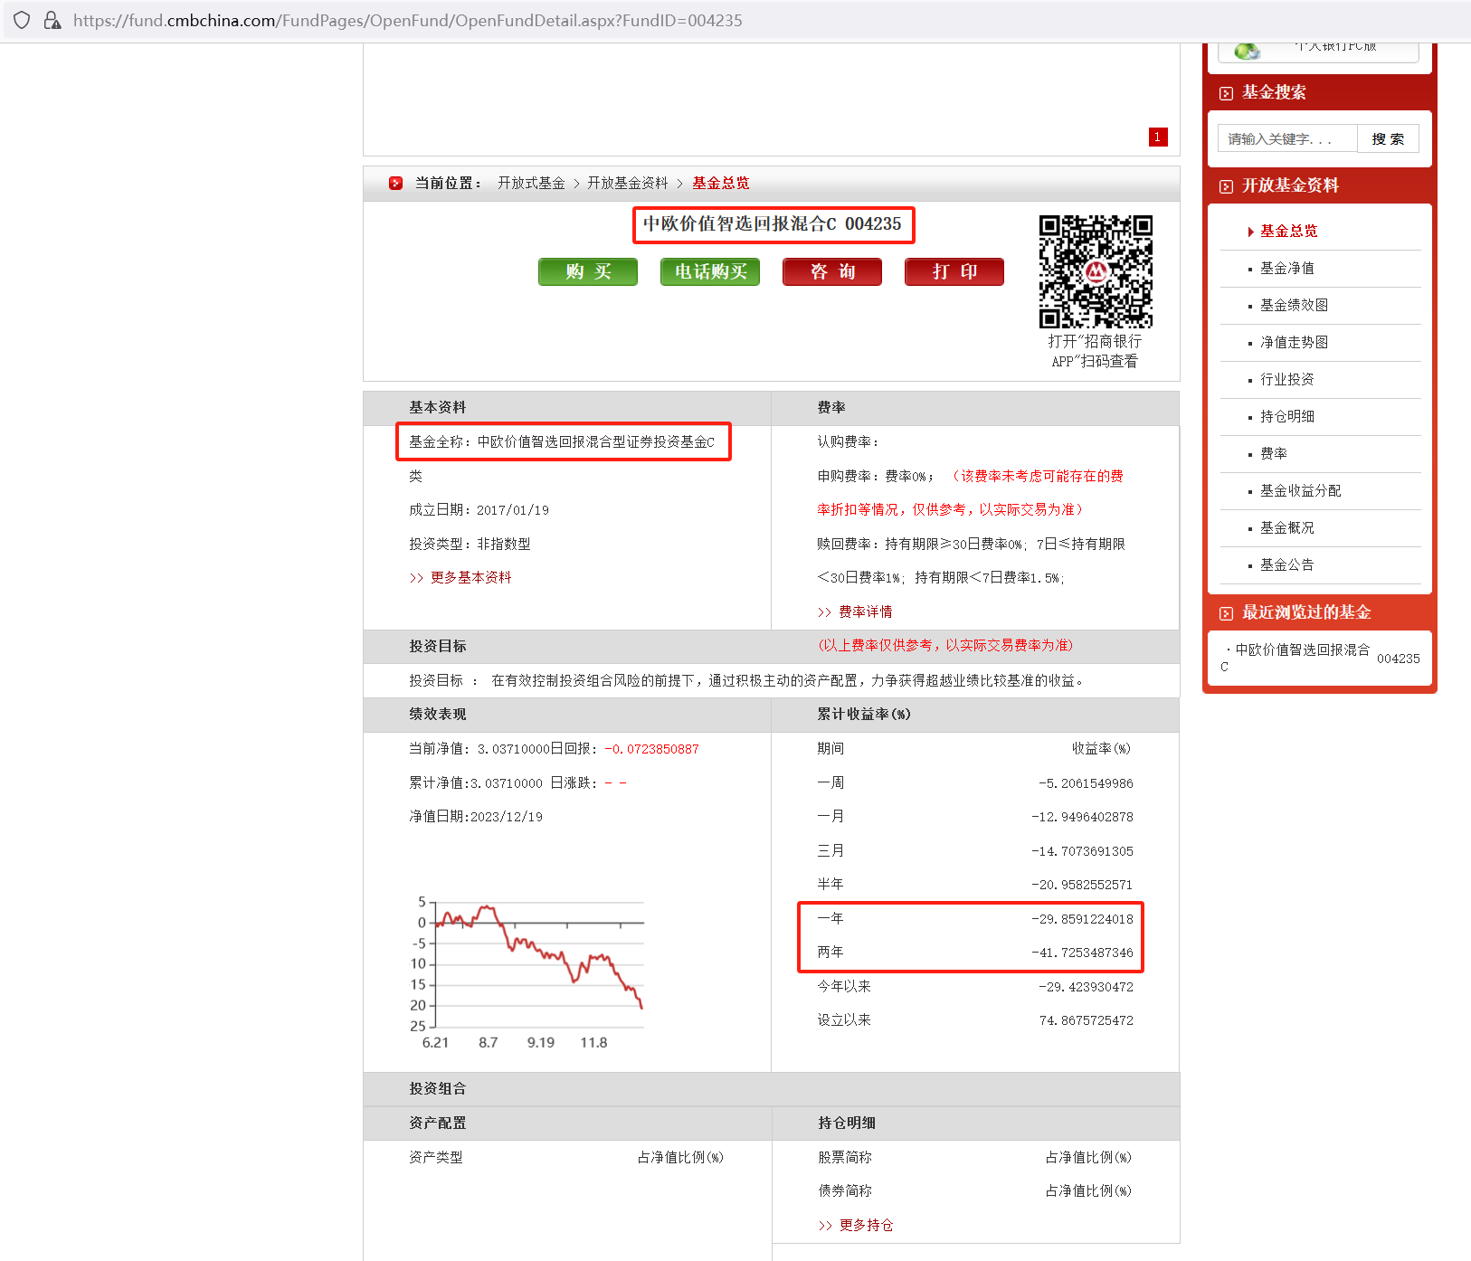Click 投资类型: 非指数型 text
Screen dimensions: 1471x1261
pyautogui.click(x=470, y=544)
